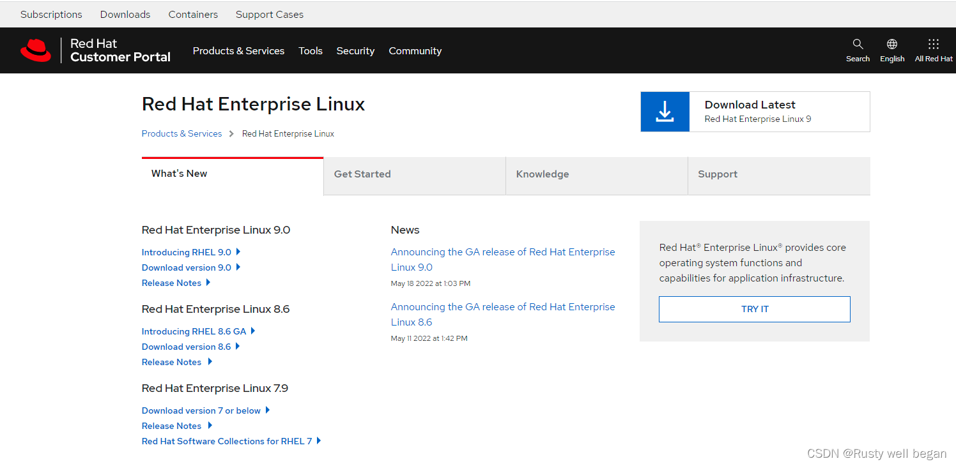Open the Search magnifier icon
956x466 pixels.
point(858,44)
